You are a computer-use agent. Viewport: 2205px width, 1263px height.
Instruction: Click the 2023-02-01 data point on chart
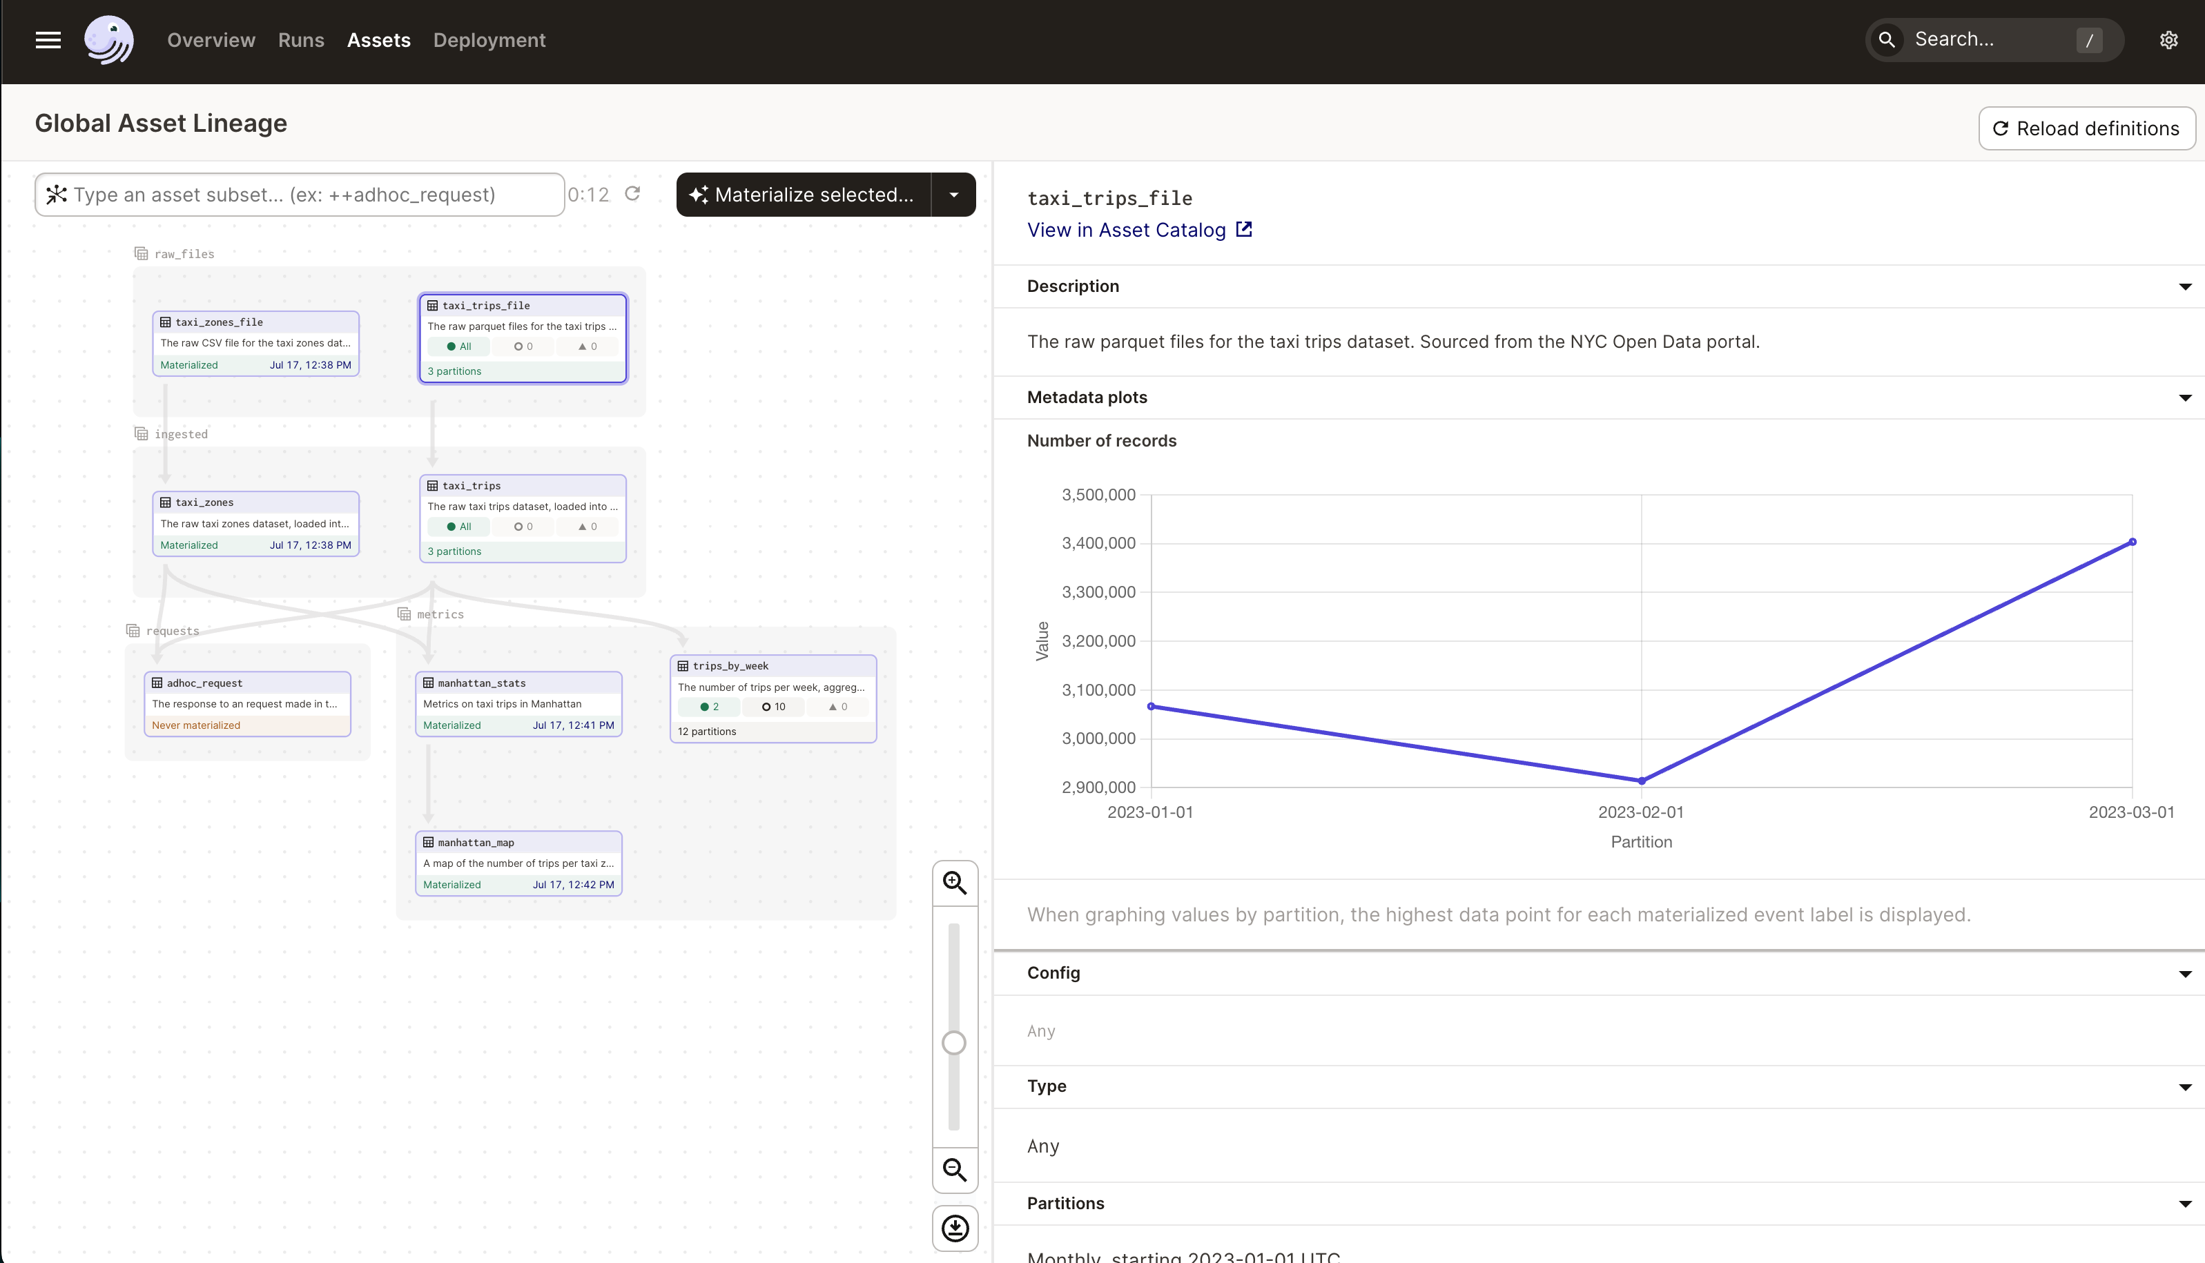coord(1641,781)
